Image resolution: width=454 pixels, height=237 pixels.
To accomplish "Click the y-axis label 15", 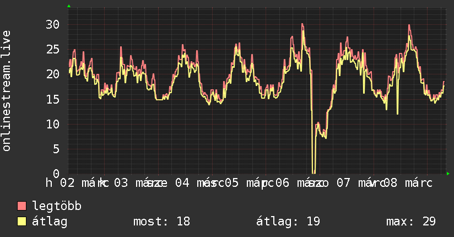I will (x=53, y=99).
